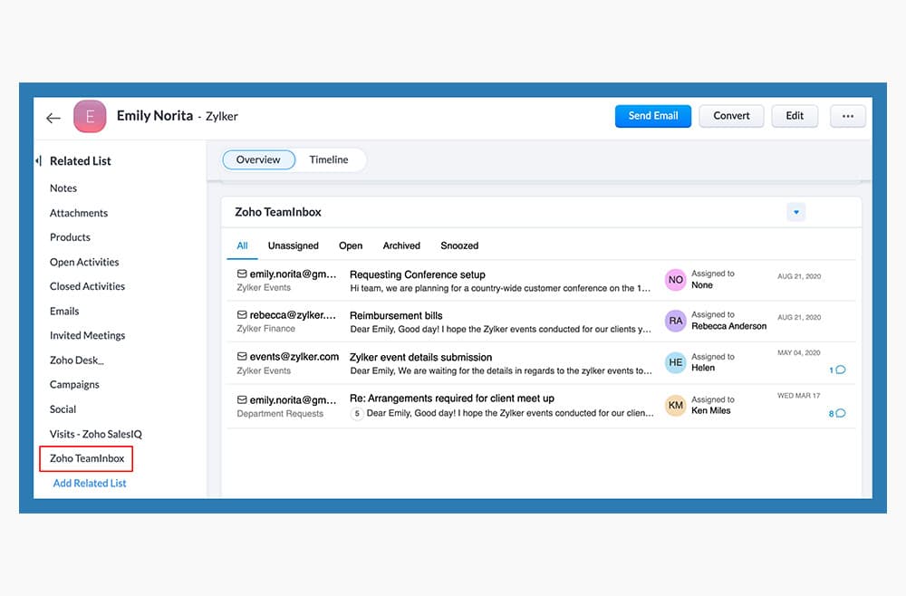The image size is (906, 596).
Task: Open the three-dots more options menu
Action: pyautogui.click(x=848, y=116)
